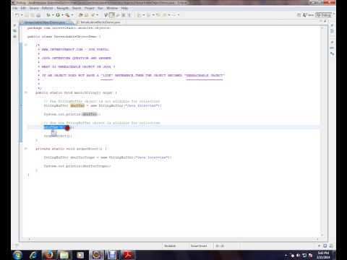The height and width of the screenshot is (260, 347).
Task: Collapse the main method fold
Action: 26,92
